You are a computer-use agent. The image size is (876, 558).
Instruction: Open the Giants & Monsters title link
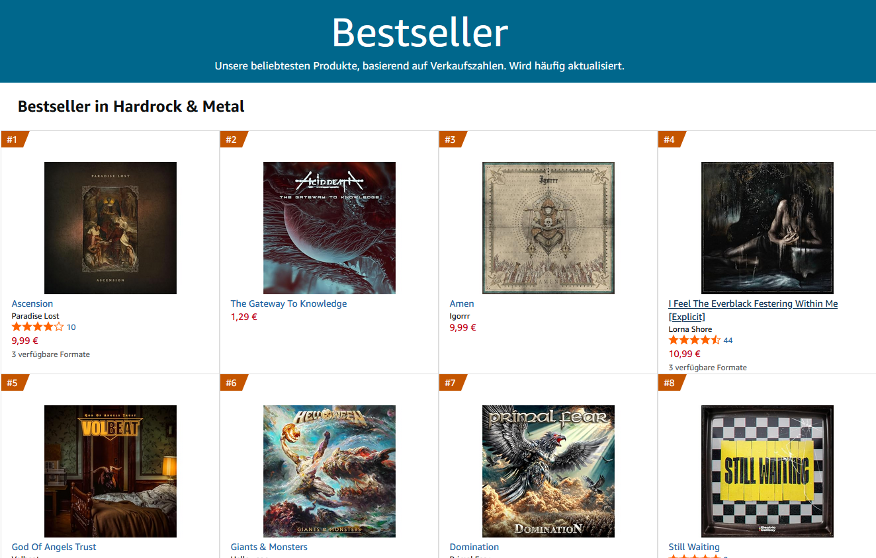(x=269, y=547)
